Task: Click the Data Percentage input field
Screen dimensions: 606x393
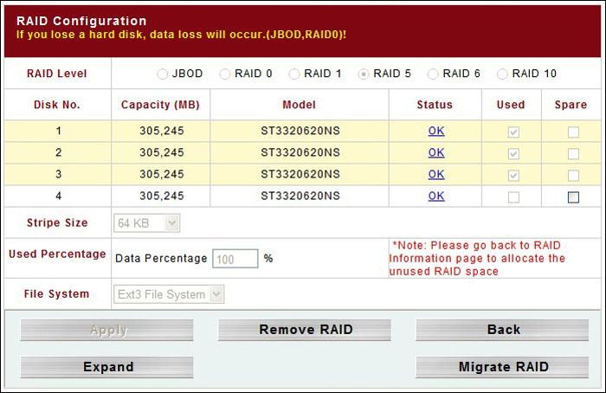Action: [x=235, y=259]
